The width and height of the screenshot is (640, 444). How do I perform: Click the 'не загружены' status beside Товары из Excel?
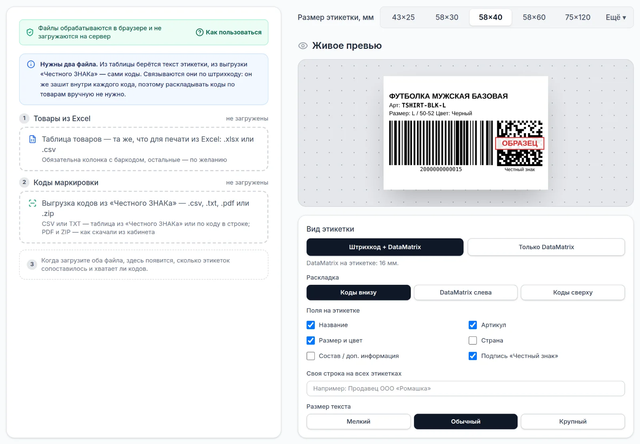pyautogui.click(x=247, y=119)
